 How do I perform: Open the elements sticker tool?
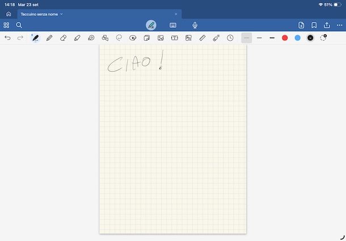(x=133, y=38)
